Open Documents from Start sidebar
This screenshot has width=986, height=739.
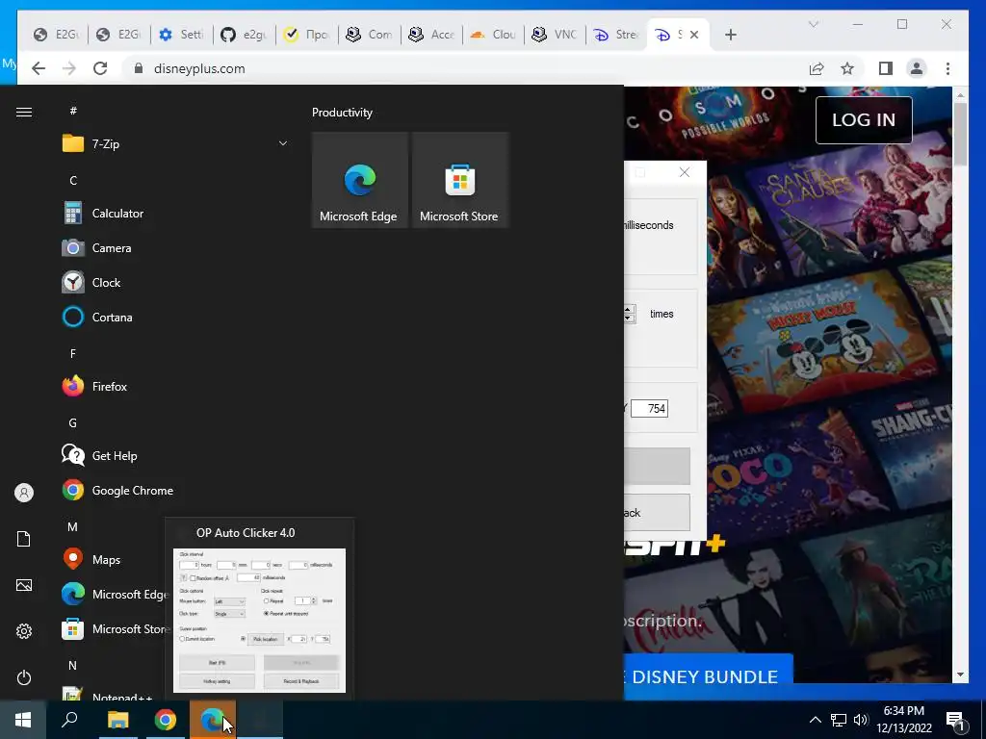tap(24, 539)
